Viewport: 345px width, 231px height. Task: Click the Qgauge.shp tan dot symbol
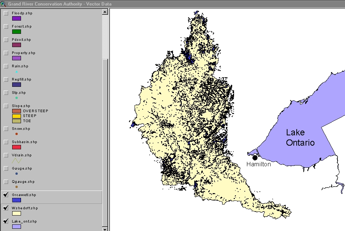(17, 187)
